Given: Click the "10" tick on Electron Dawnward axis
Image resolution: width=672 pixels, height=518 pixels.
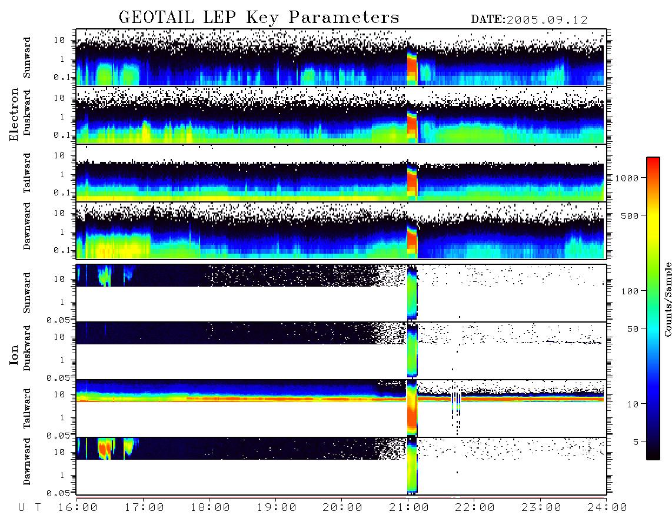Looking at the screenshot, I should (59, 213).
